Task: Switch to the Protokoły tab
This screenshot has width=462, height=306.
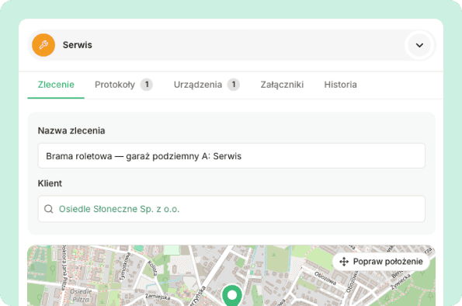Action: (123, 85)
